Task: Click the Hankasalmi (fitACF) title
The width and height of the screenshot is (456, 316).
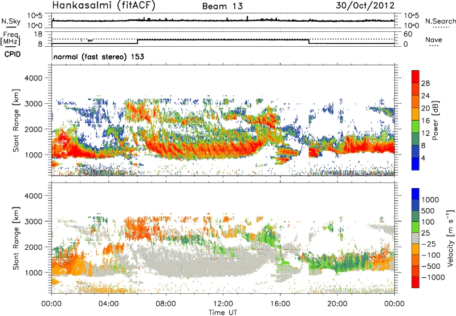Action: tap(104, 5)
